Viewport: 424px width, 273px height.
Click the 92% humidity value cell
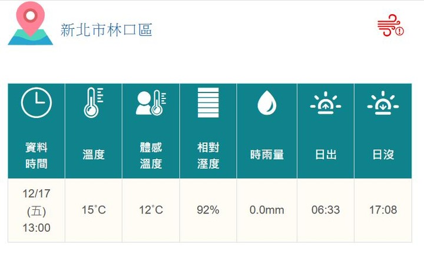pyautogui.click(x=208, y=210)
